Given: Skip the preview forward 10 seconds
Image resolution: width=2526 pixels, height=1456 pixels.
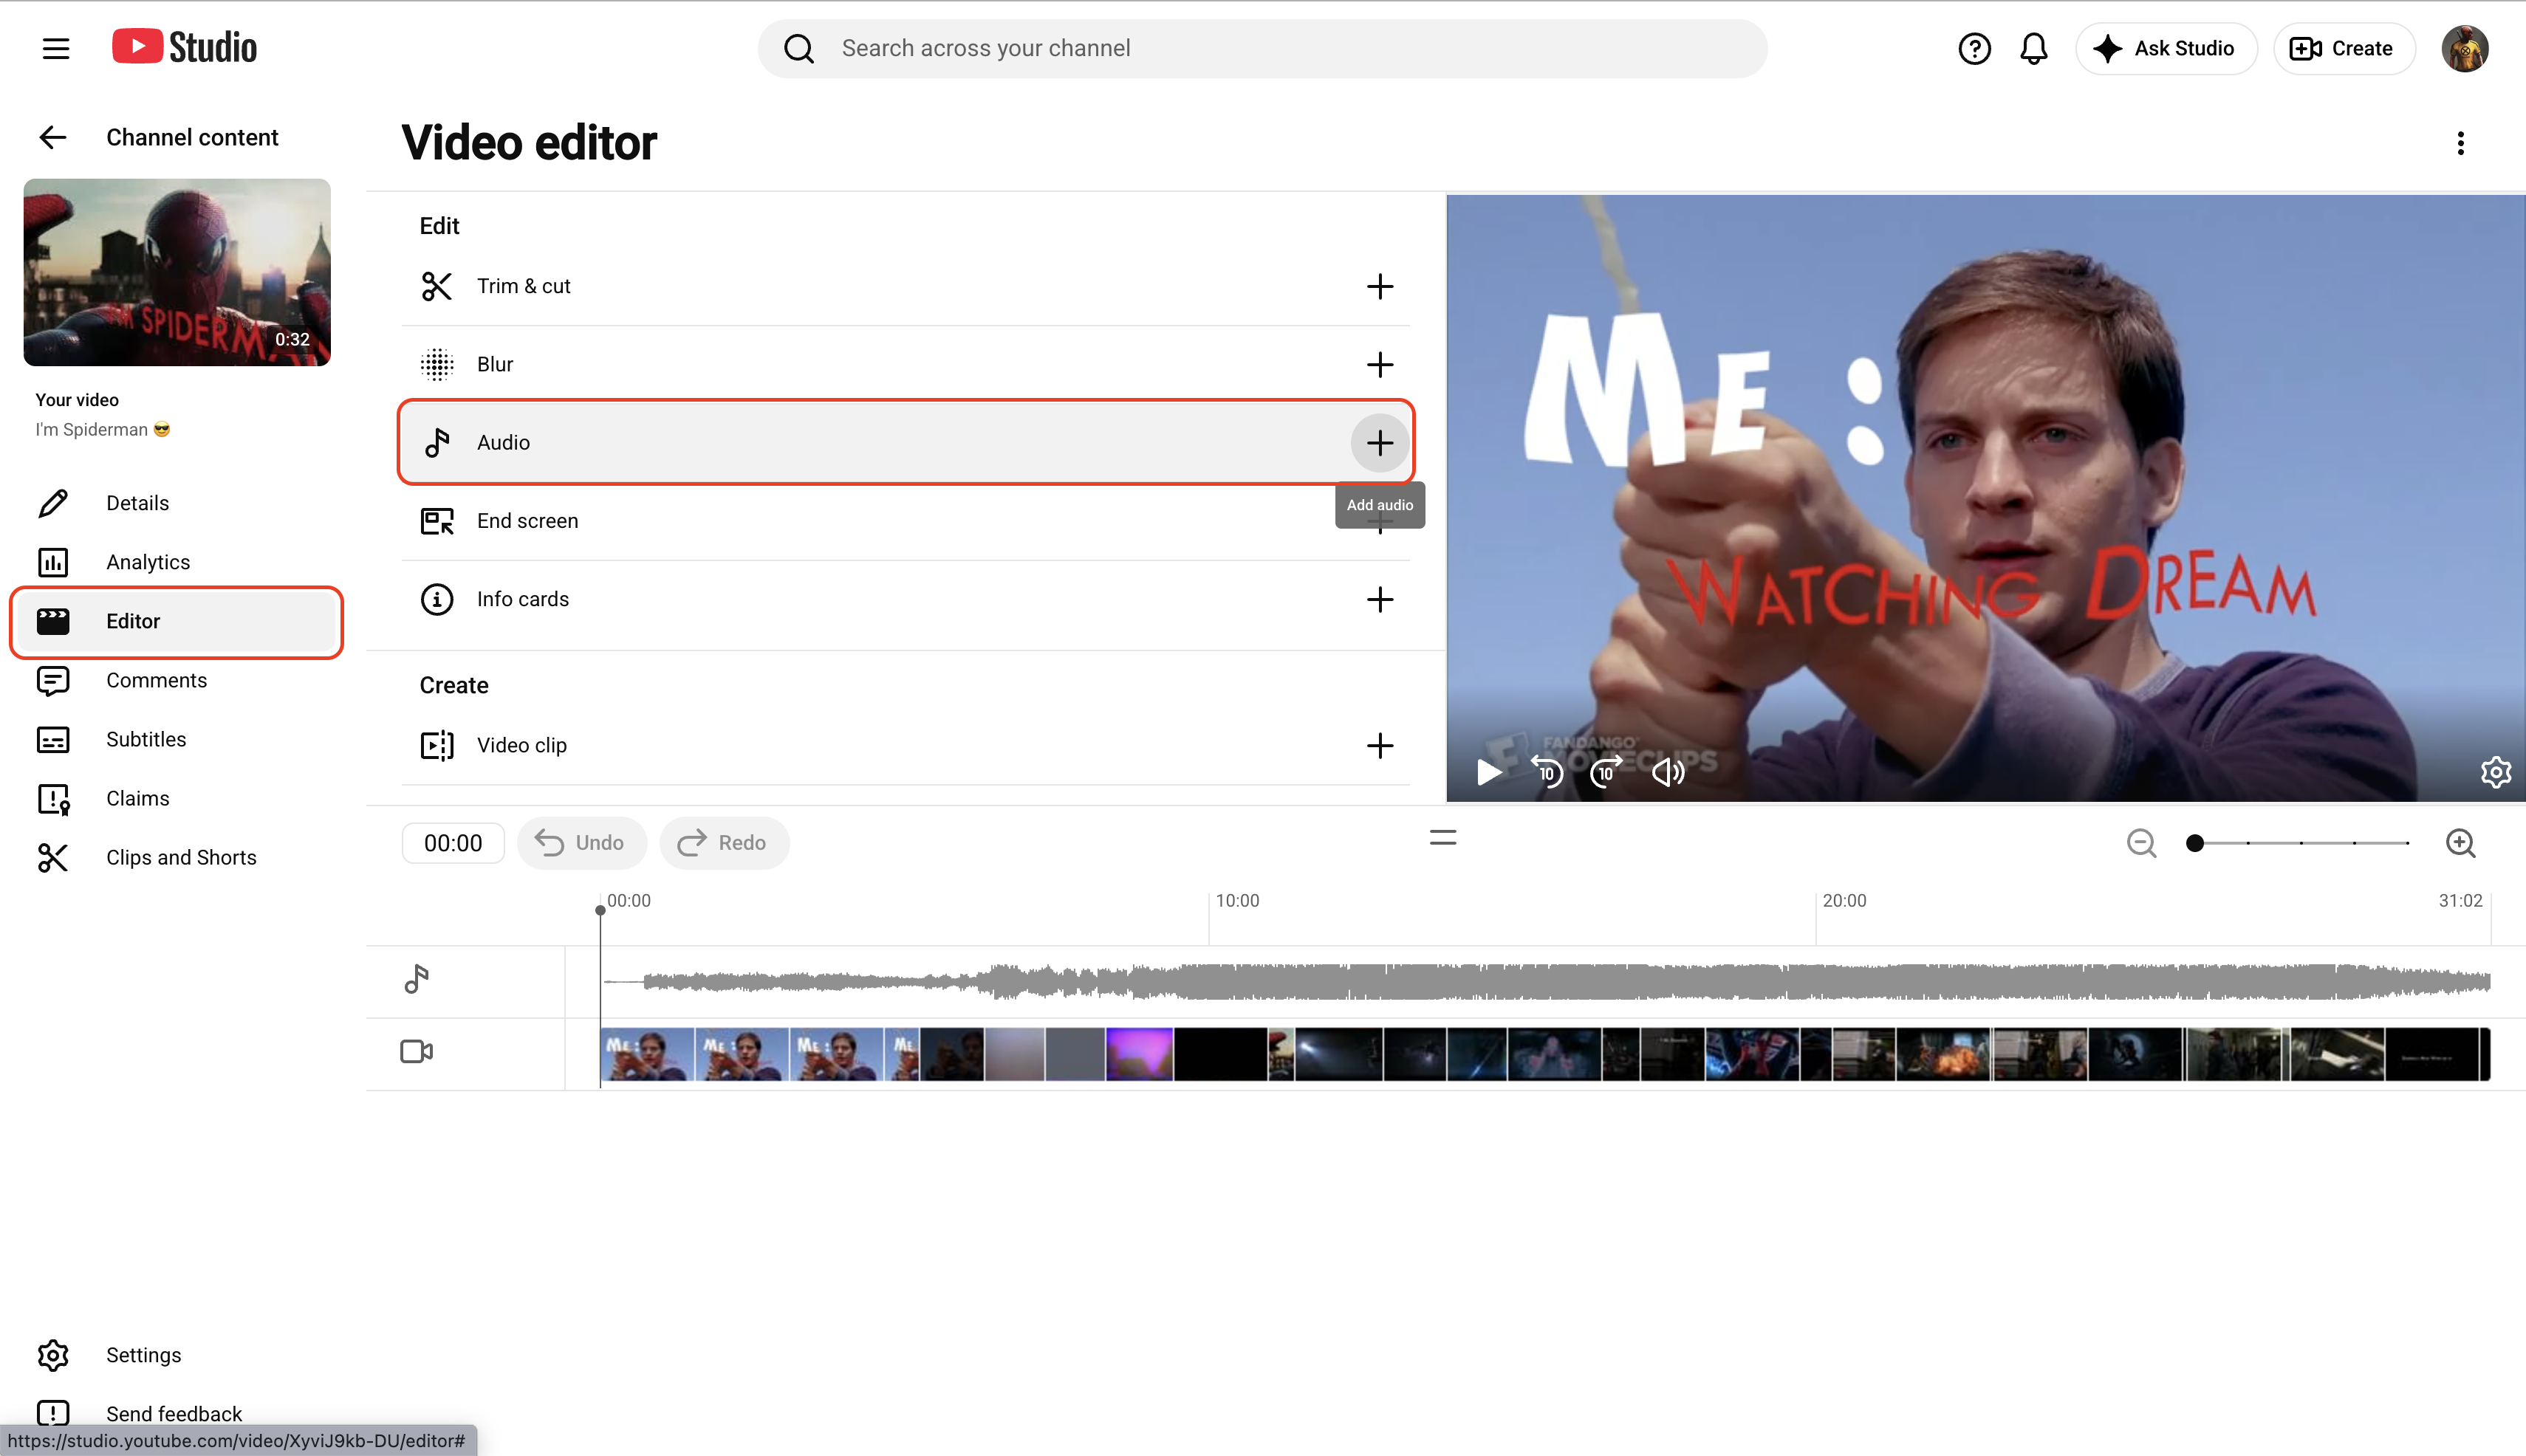Looking at the screenshot, I should (x=1606, y=772).
